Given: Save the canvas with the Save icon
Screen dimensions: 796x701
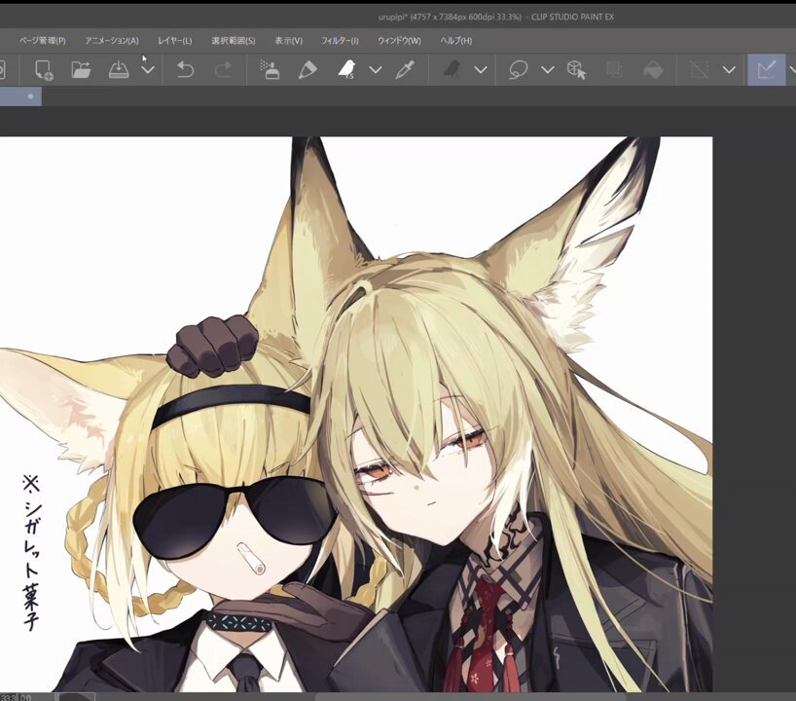Looking at the screenshot, I should pyautogui.click(x=119, y=69).
